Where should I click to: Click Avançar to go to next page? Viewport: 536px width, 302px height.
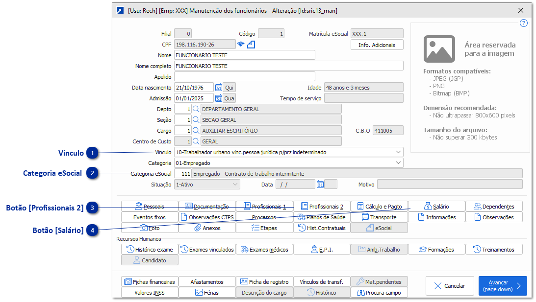[x=502, y=286]
